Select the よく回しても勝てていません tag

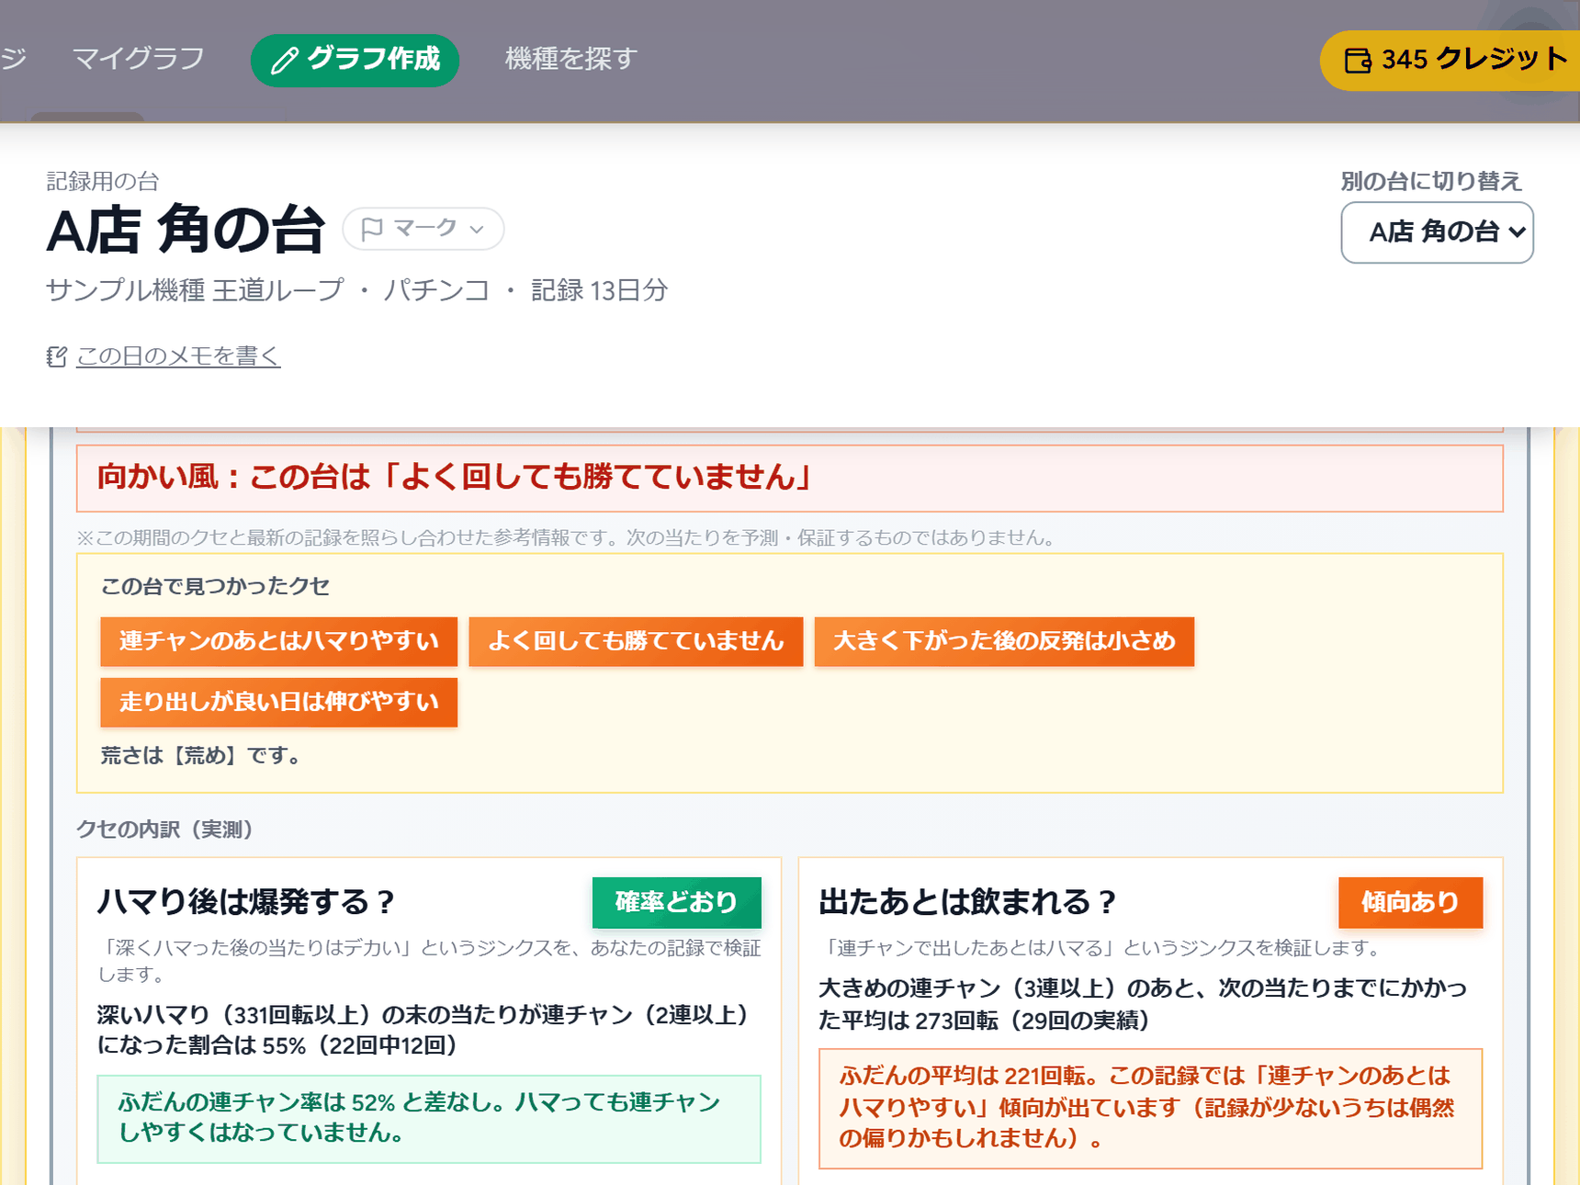click(x=636, y=641)
